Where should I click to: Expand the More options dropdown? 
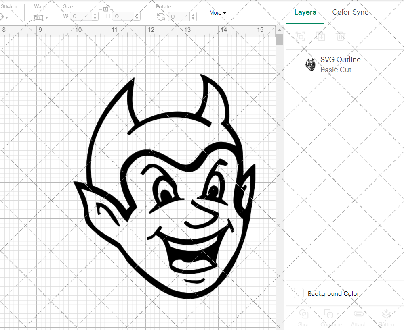click(x=217, y=12)
